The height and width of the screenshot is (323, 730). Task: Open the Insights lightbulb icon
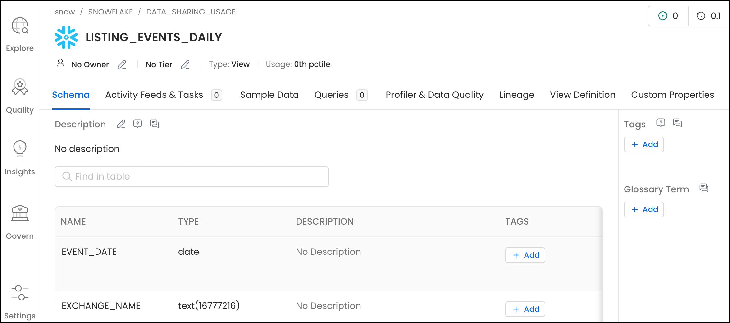pyautogui.click(x=20, y=148)
